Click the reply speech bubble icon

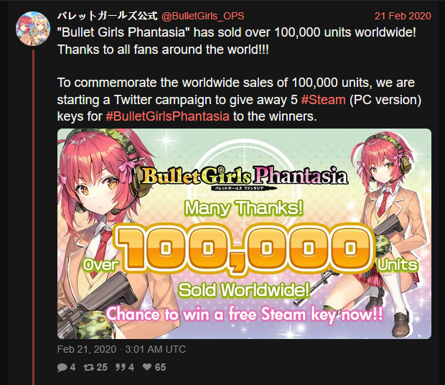[x=62, y=367]
